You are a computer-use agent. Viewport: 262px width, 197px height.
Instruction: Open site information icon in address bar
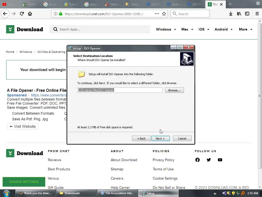[56, 14]
